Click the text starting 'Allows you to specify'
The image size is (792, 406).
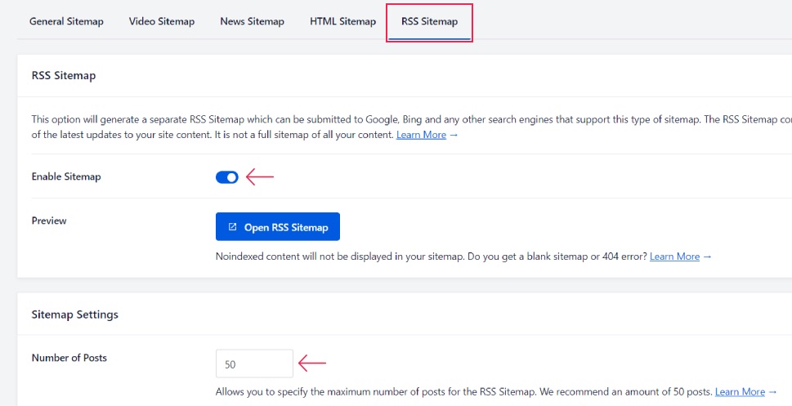coord(463,392)
